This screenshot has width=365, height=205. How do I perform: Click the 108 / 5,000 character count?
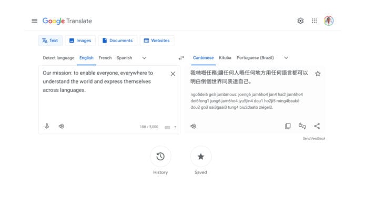[x=149, y=127]
